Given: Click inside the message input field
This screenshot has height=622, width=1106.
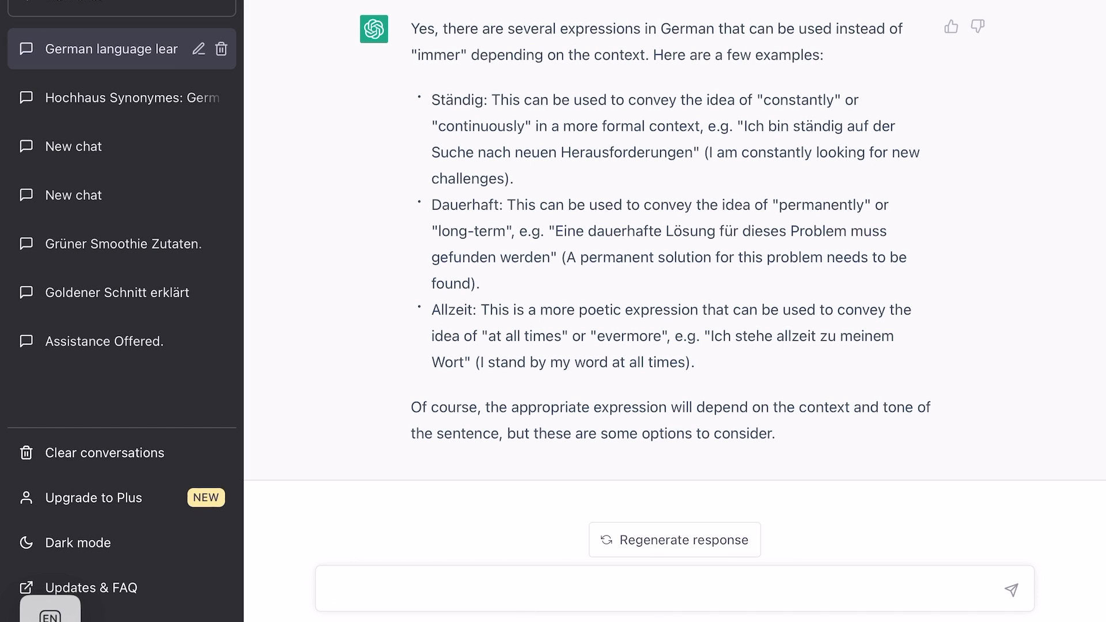Looking at the screenshot, I should click(634, 589).
